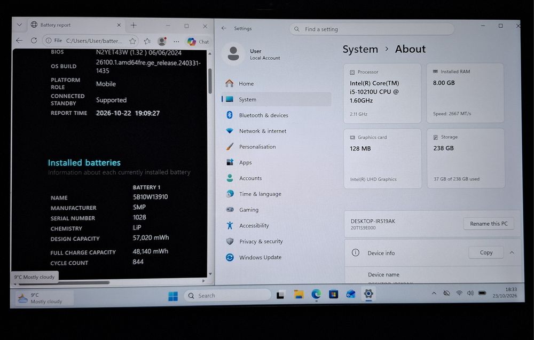Open Windows Update settings
Image resolution: width=534 pixels, height=340 pixels.
pos(276,257)
